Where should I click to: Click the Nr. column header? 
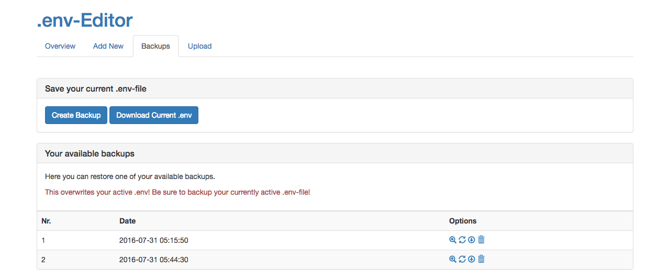point(46,221)
